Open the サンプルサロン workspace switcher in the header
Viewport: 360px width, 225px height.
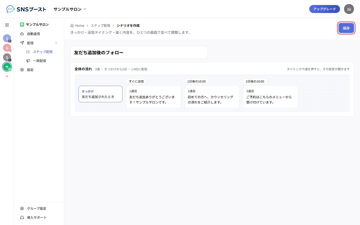[70, 9]
